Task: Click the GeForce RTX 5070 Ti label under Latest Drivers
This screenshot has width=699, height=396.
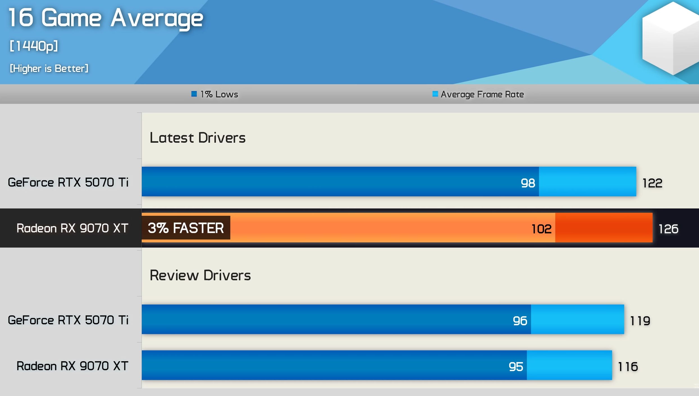Action: (x=68, y=182)
